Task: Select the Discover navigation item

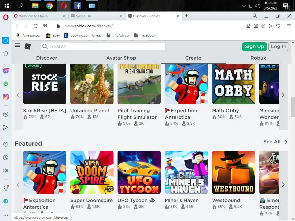Action: pyautogui.click(x=46, y=58)
